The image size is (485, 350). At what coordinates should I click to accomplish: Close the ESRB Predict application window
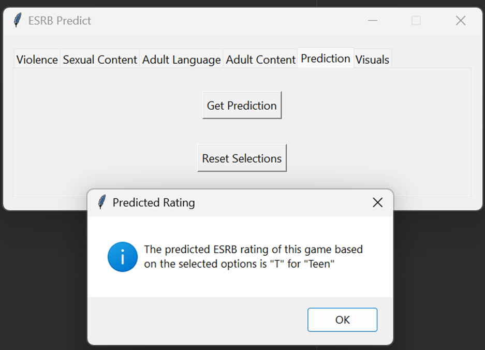(460, 20)
